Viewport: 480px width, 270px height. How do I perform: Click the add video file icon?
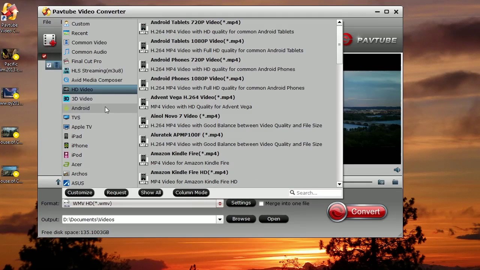point(49,40)
